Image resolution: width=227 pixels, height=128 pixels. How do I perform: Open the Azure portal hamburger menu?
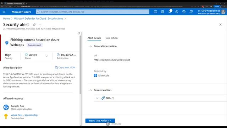tap(4, 12)
